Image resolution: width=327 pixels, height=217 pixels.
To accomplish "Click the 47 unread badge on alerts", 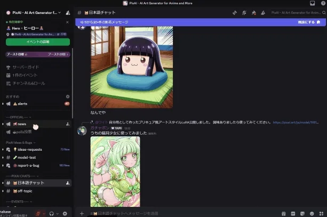I will pos(67,104).
